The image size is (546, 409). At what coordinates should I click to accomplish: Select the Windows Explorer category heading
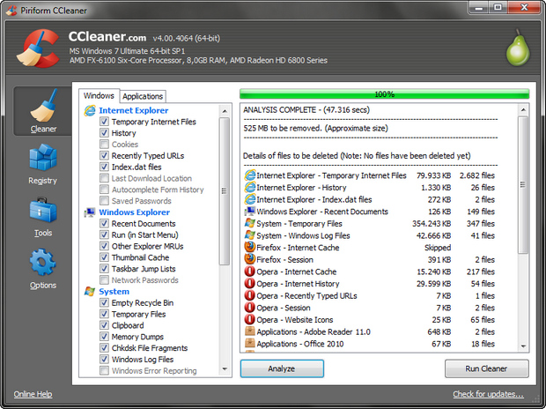tap(135, 212)
